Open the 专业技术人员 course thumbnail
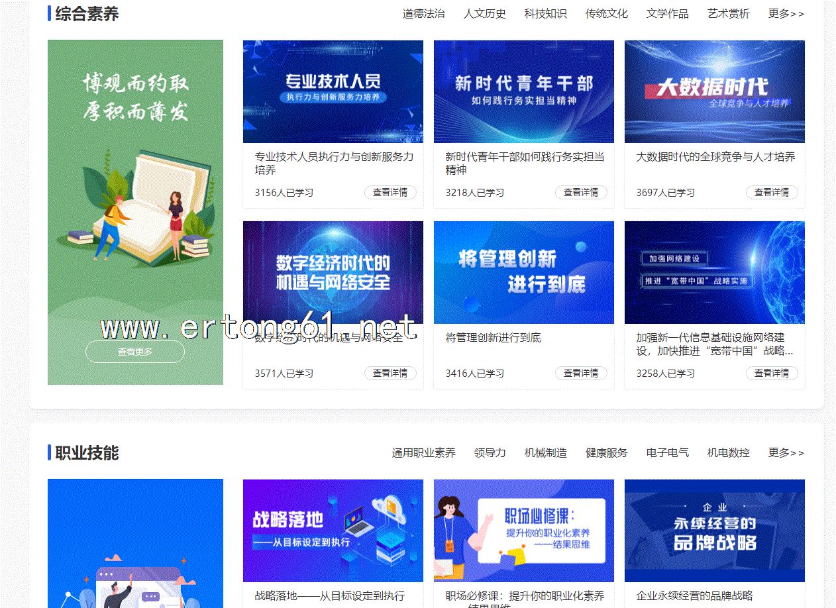 coord(333,91)
